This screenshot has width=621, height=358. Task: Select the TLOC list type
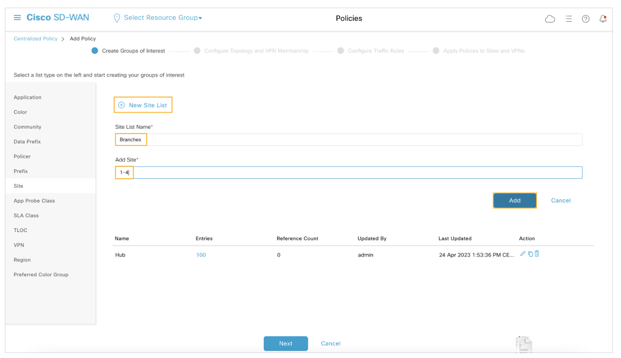pos(21,230)
